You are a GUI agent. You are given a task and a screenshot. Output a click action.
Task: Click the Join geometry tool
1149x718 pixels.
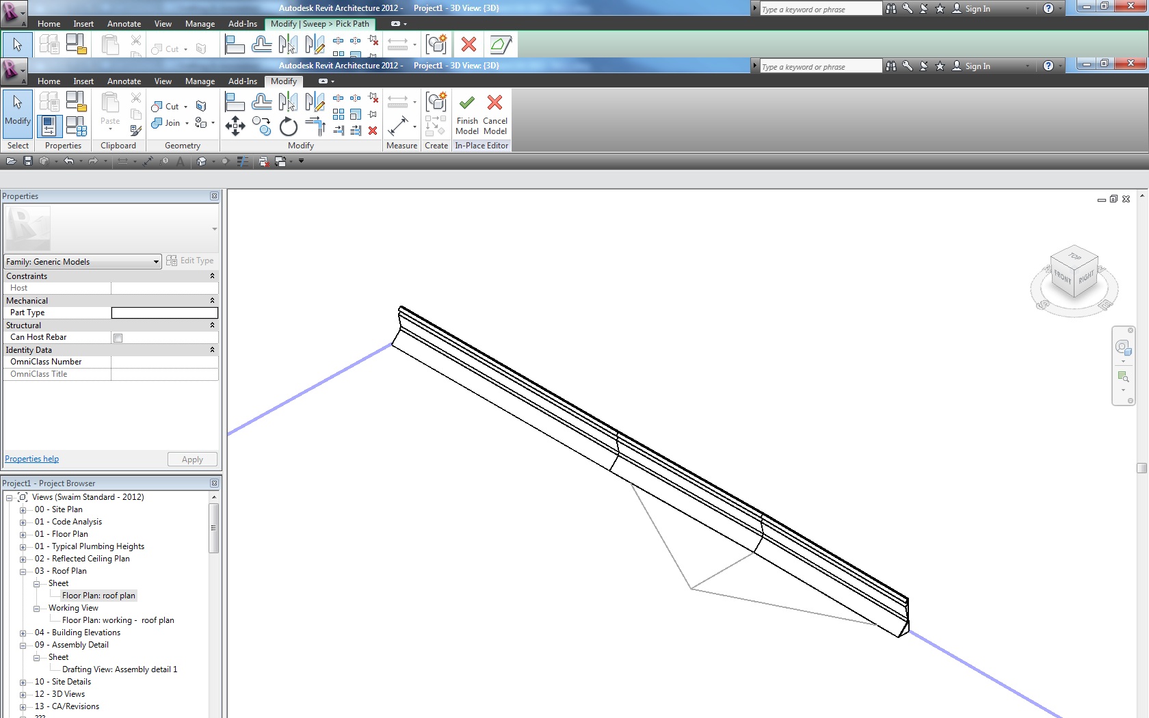point(166,123)
